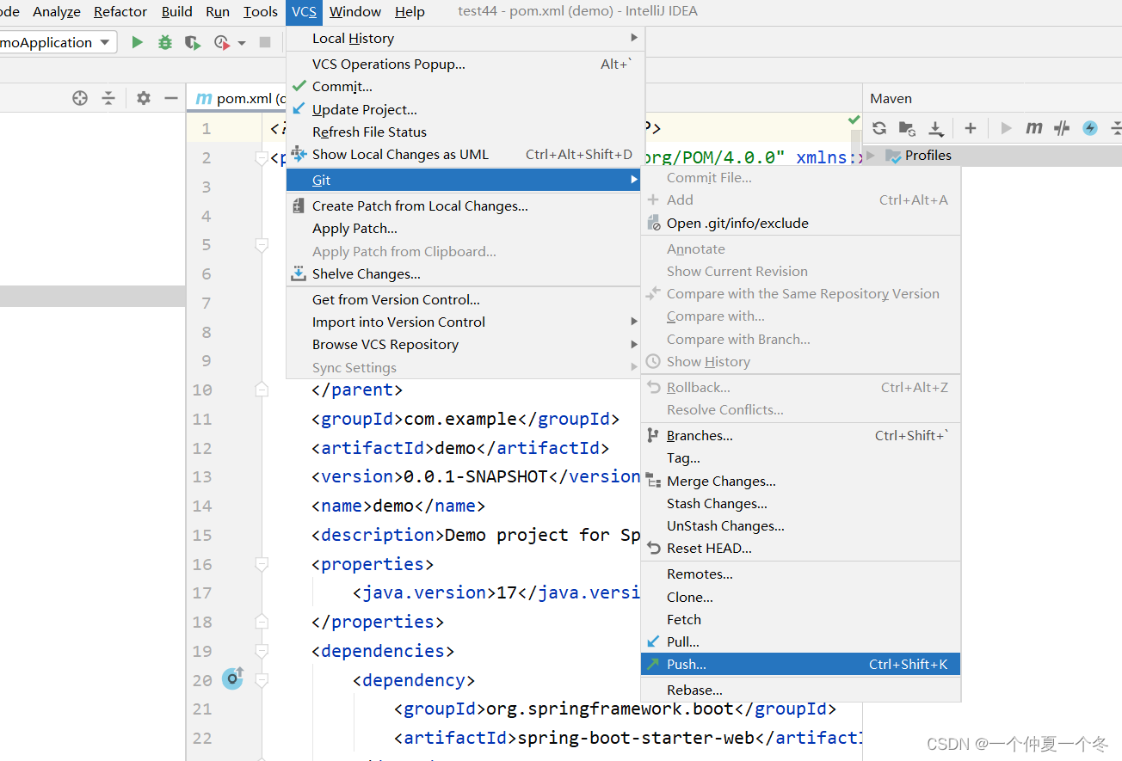Open the Tools menu
The height and width of the screenshot is (761, 1122).
[260, 11]
